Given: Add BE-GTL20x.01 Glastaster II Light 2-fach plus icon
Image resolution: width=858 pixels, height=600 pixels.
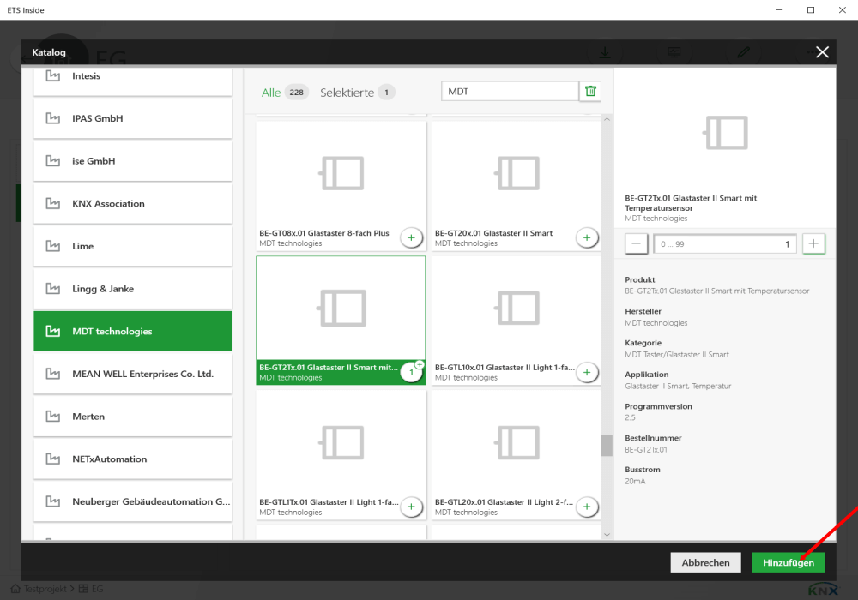Looking at the screenshot, I should (587, 507).
